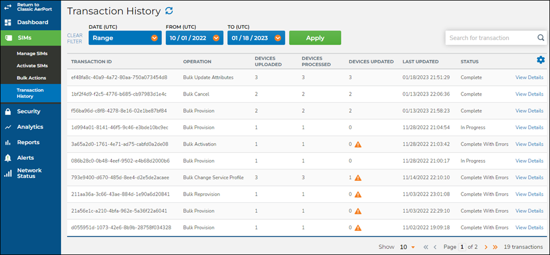Click the Return to Classic AerPort arrows icon
The height and width of the screenshot is (255, 550).
(8, 7)
